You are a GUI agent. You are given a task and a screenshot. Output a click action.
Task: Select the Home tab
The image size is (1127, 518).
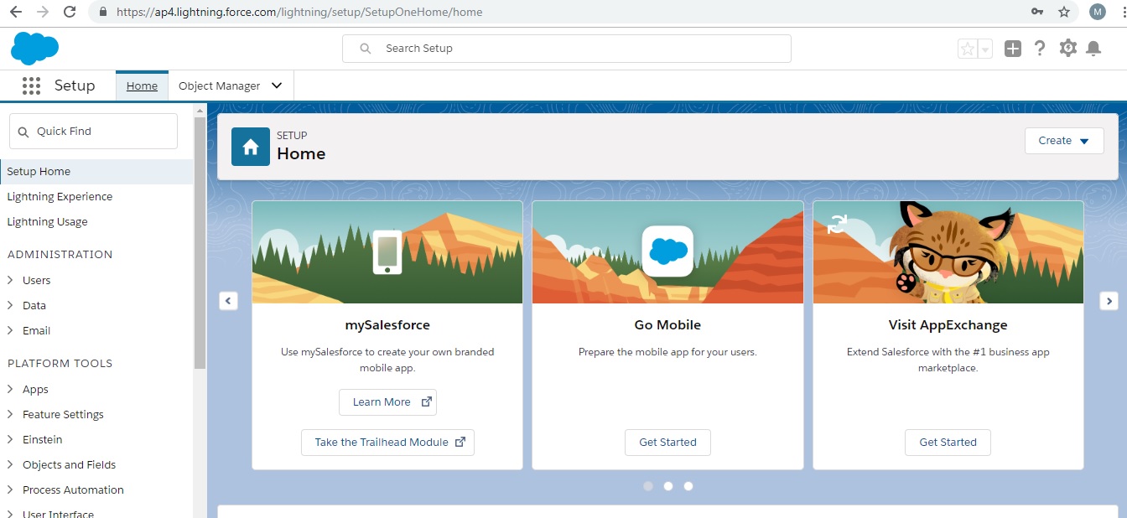coord(142,85)
